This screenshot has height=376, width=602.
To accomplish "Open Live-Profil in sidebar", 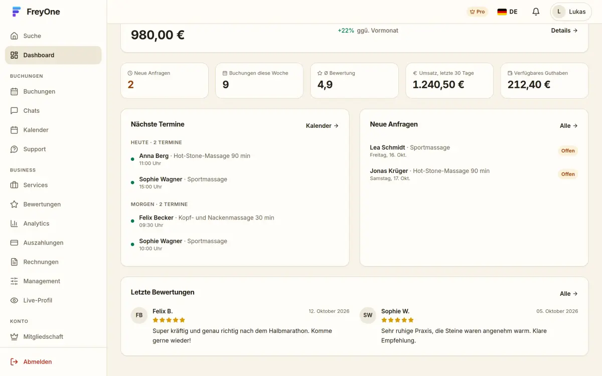I will click(x=53, y=300).
